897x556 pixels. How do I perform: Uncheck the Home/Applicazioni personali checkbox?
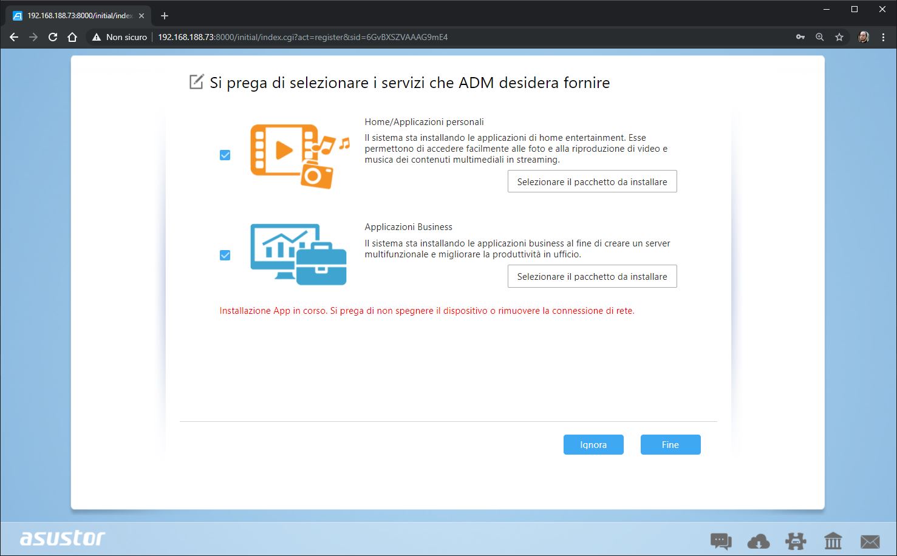pos(225,155)
